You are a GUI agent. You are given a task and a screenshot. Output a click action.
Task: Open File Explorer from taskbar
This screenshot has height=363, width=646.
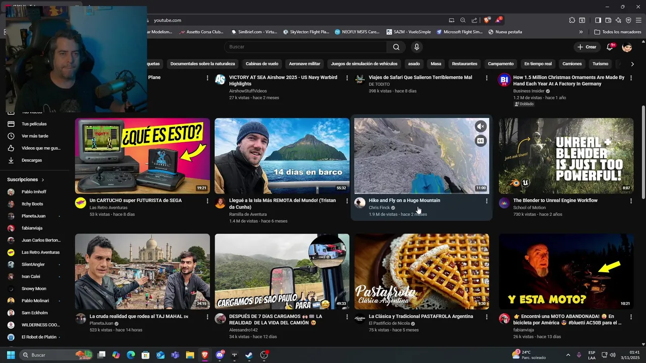pos(190,355)
